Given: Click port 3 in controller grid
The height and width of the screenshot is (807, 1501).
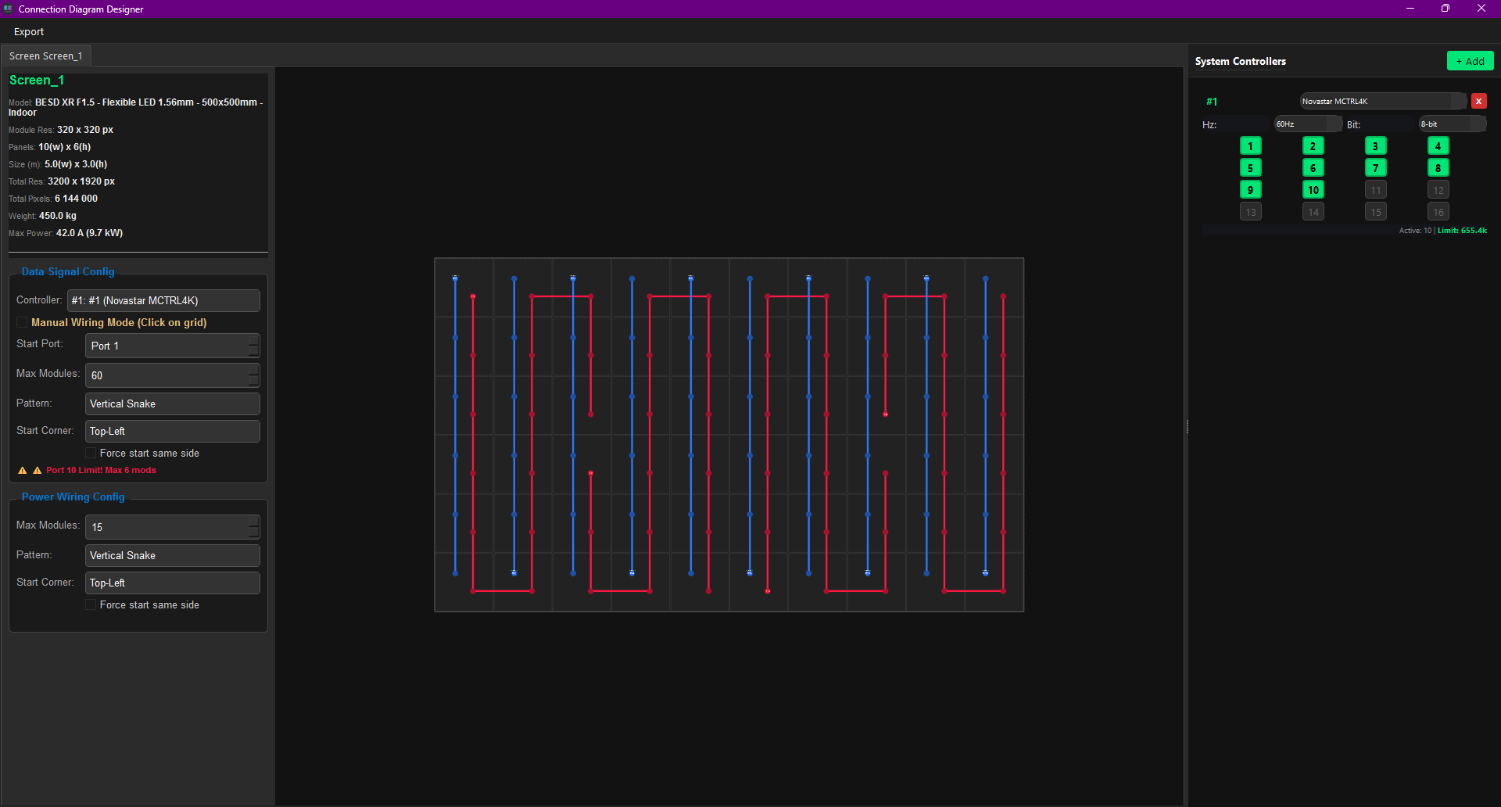Looking at the screenshot, I should click(1375, 146).
